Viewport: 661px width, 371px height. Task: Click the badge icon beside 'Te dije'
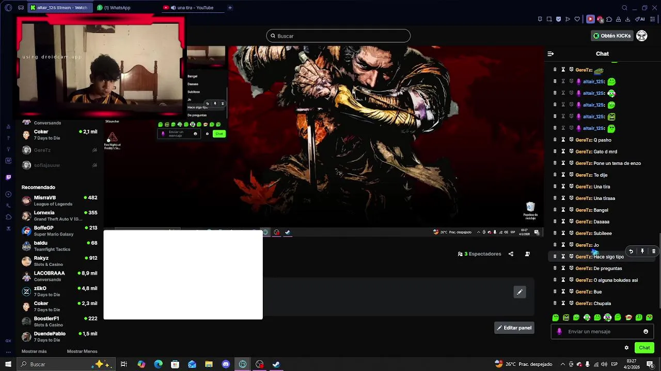(x=571, y=175)
